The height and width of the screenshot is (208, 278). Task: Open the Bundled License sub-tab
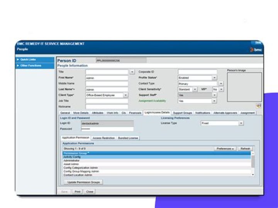[x=128, y=138]
